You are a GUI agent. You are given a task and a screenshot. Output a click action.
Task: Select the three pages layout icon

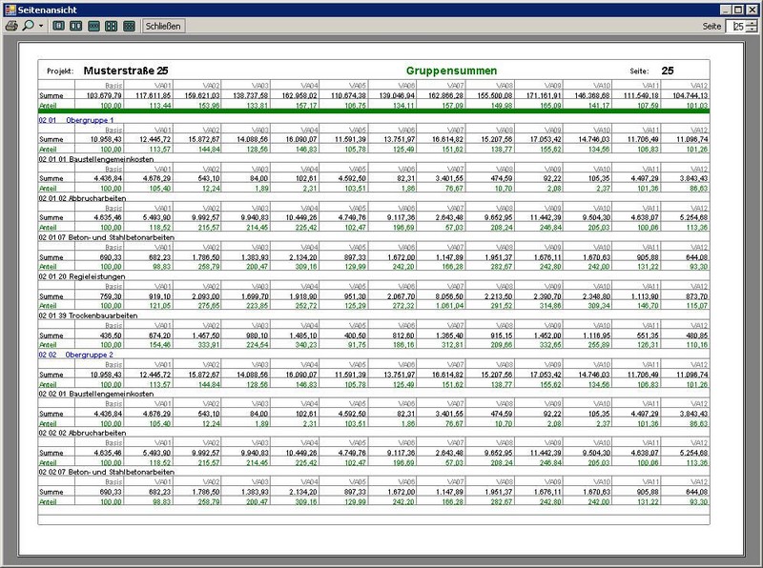93,26
